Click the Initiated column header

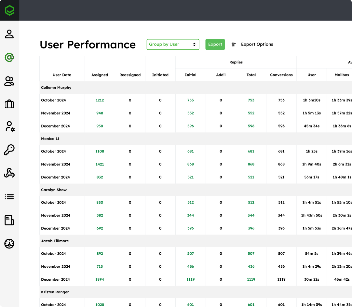pos(160,75)
